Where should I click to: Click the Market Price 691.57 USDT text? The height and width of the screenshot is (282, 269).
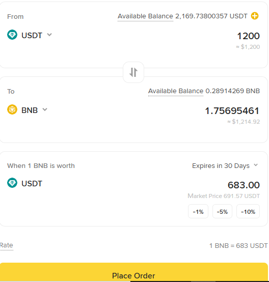pyautogui.click(x=224, y=196)
